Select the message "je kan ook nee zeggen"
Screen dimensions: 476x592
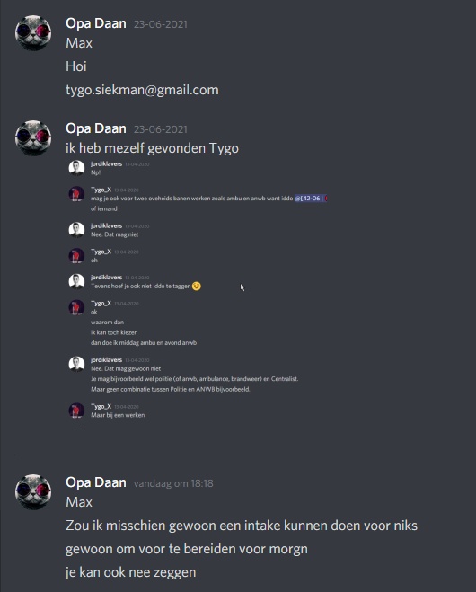130,572
